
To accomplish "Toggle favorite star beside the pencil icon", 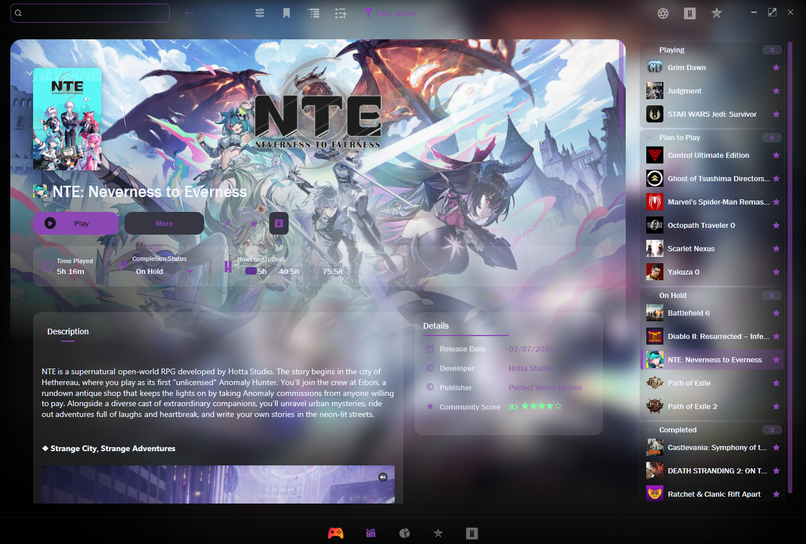I will 253,223.
